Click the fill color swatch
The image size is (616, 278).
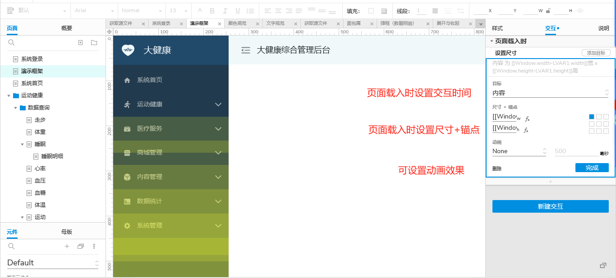point(371,11)
